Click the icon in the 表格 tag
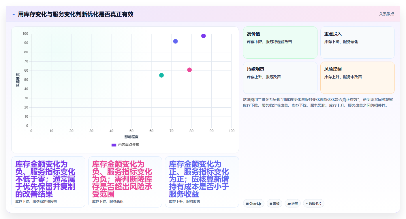This screenshot has width=406, height=219. coord(271,203)
